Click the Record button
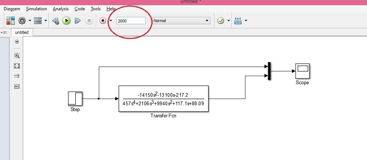 coord(103,21)
